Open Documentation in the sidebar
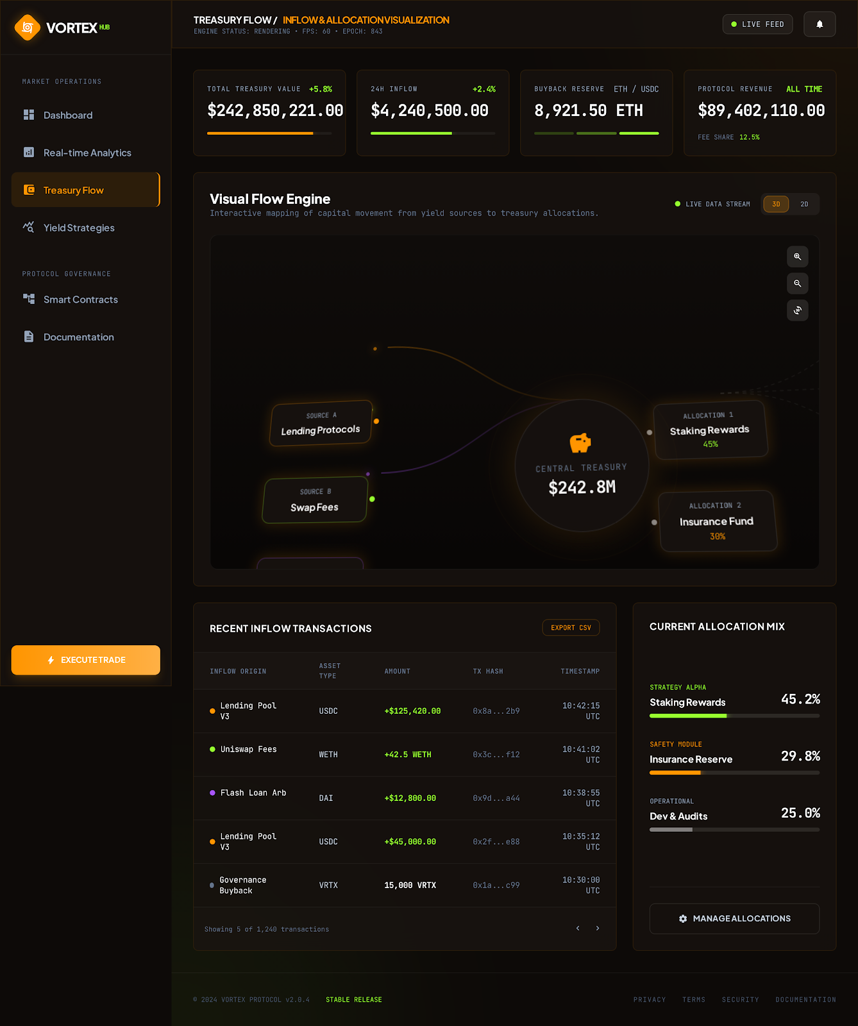858x1026 pixels. click(x=85, y=337)
